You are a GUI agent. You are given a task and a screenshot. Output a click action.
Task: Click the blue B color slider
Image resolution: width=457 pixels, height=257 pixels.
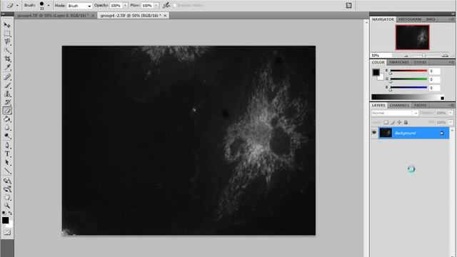coord(408,87)
